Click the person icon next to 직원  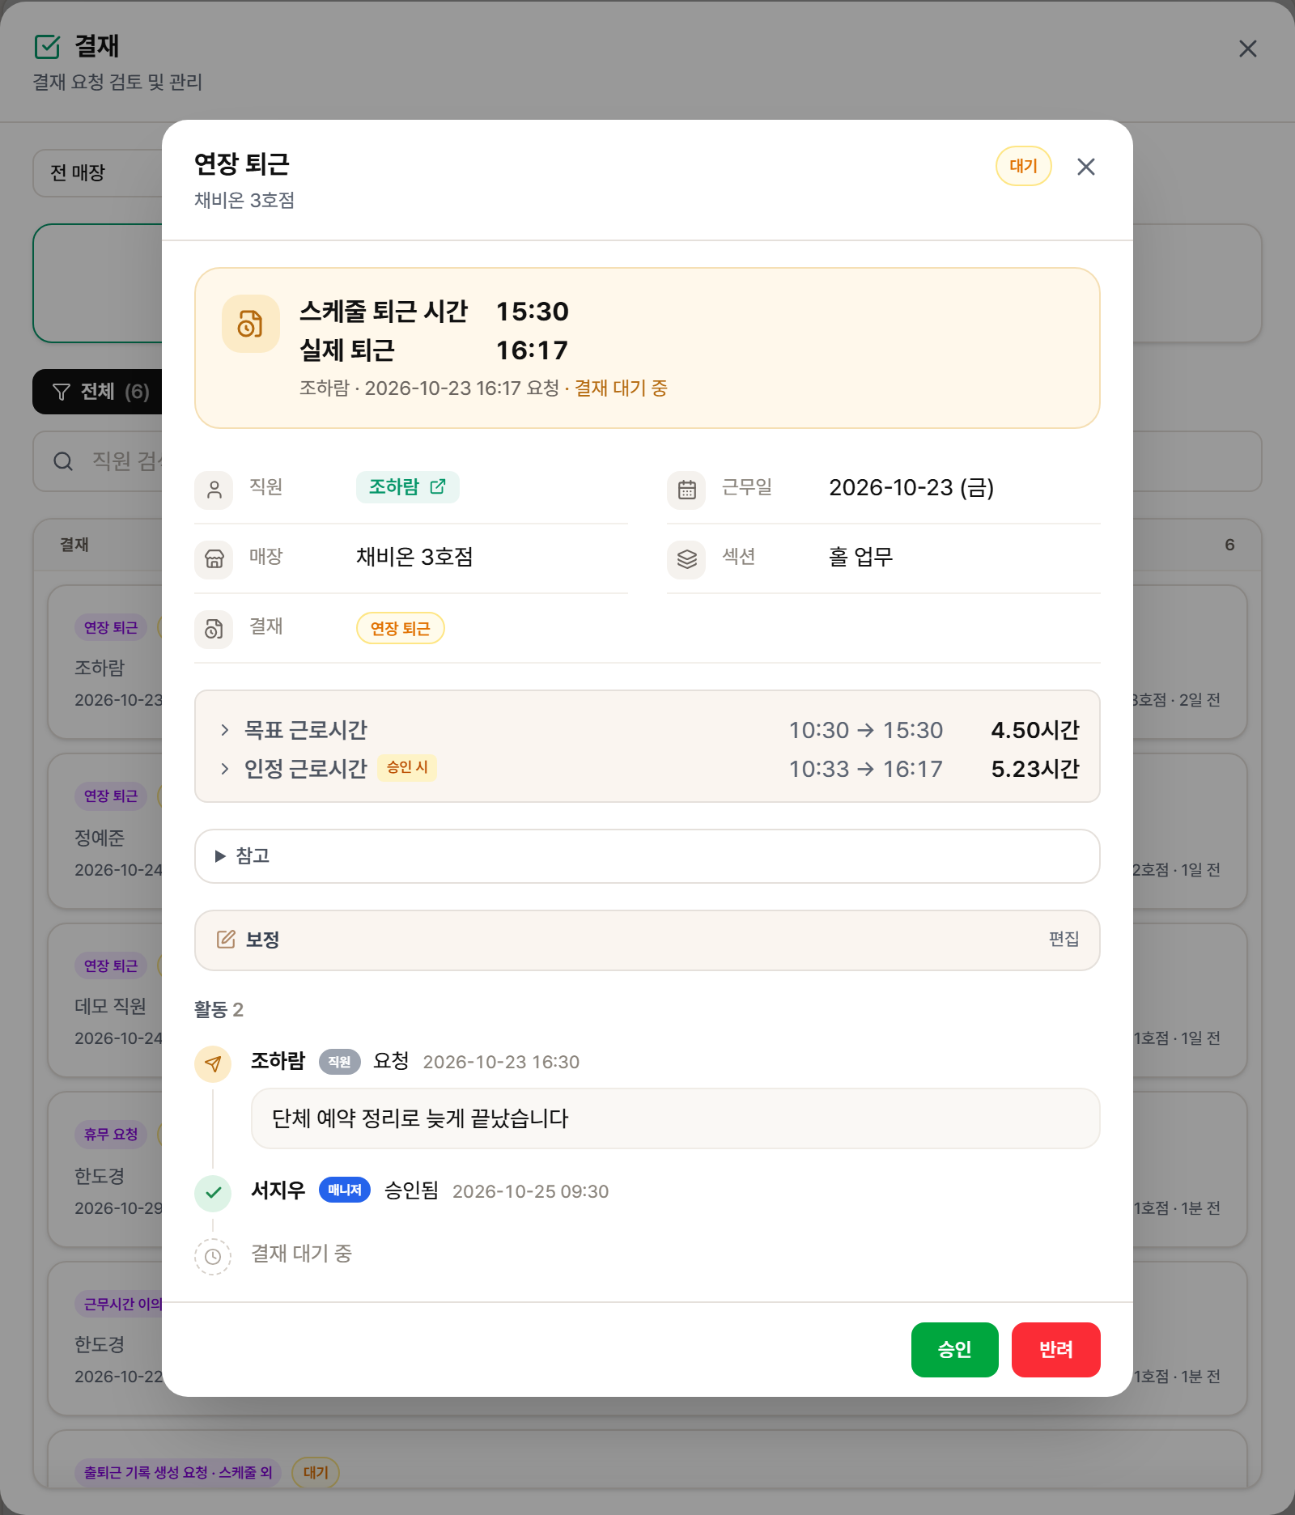214,490
